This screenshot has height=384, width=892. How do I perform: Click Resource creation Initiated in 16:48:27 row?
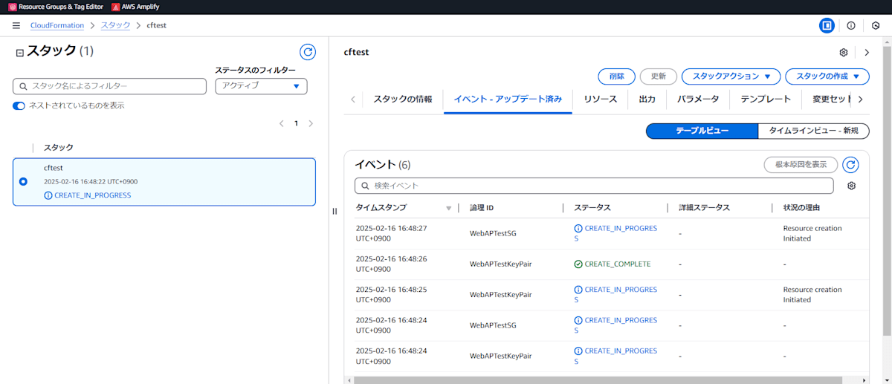click(x=812, y=233)
